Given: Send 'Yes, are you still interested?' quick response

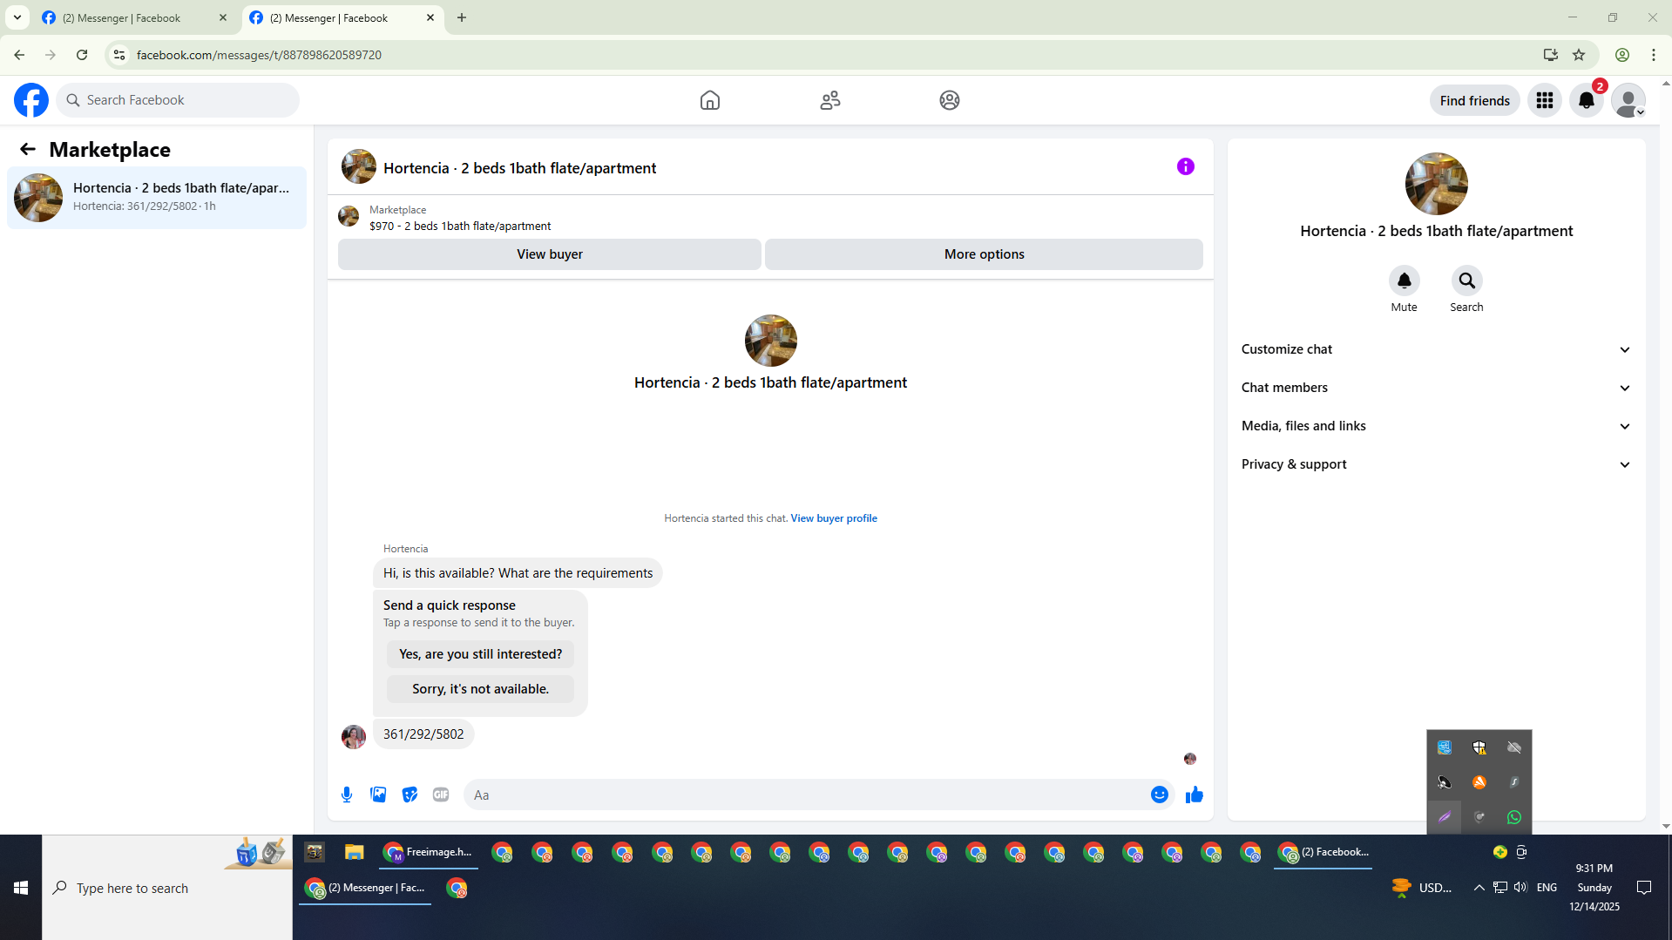Looking at the screenshot, I should (480, 654).
